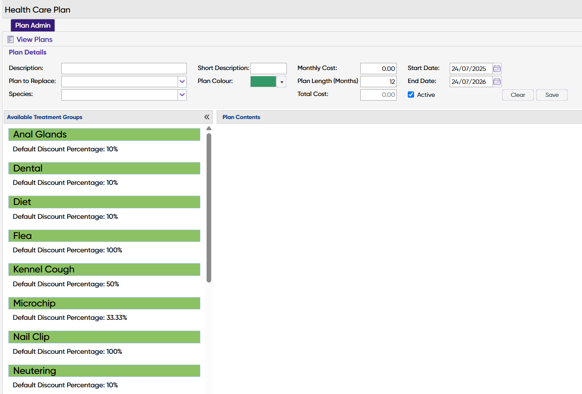Collapse the Available Treatment Groups panel
The image size is (582, 394).
coord(207,117)
